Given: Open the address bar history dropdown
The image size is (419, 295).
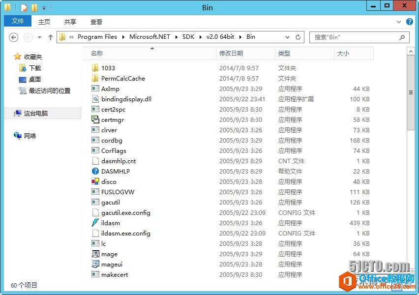Looking at the screenshot, I should pyautogui.click(x=287, y=37).
